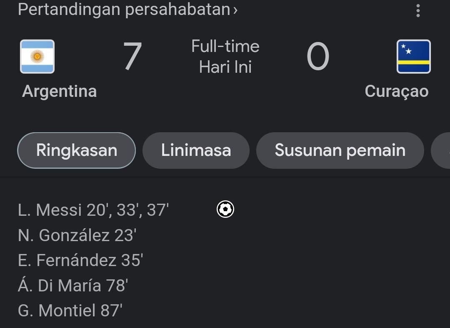Tap Curaçao's score of 0
The width and height of the screenshot is (450, 328).
coord(318,57)
